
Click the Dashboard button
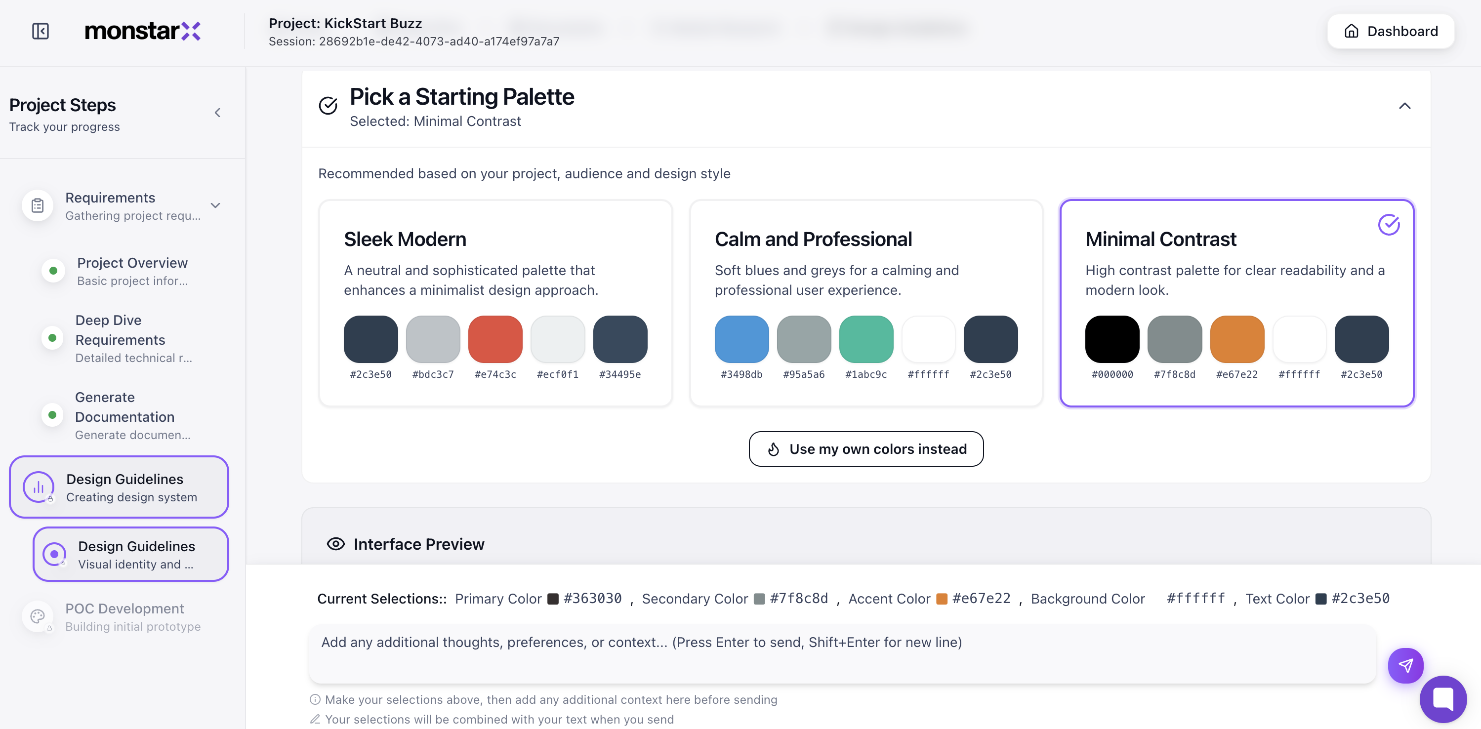tap(1390, 31)
